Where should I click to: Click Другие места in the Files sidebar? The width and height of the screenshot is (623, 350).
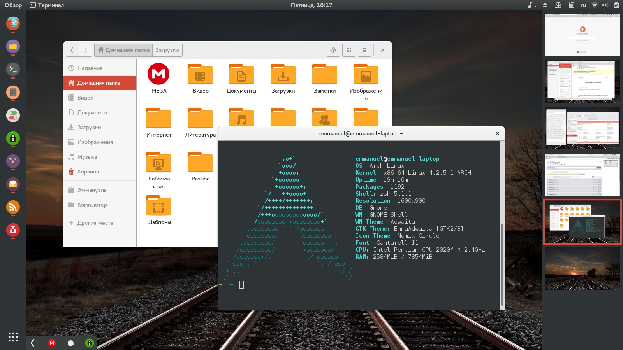pos(100,223)
